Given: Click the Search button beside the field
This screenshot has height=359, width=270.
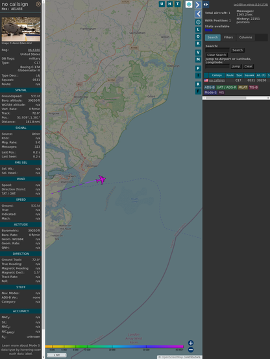Looking at the screenshot, I should tap(238, 50).
